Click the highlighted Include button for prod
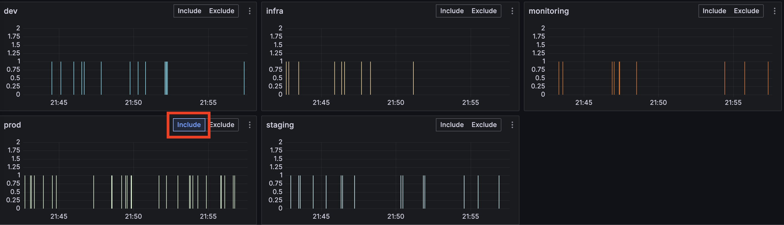The image size is (784, 225). coord(189,125)
